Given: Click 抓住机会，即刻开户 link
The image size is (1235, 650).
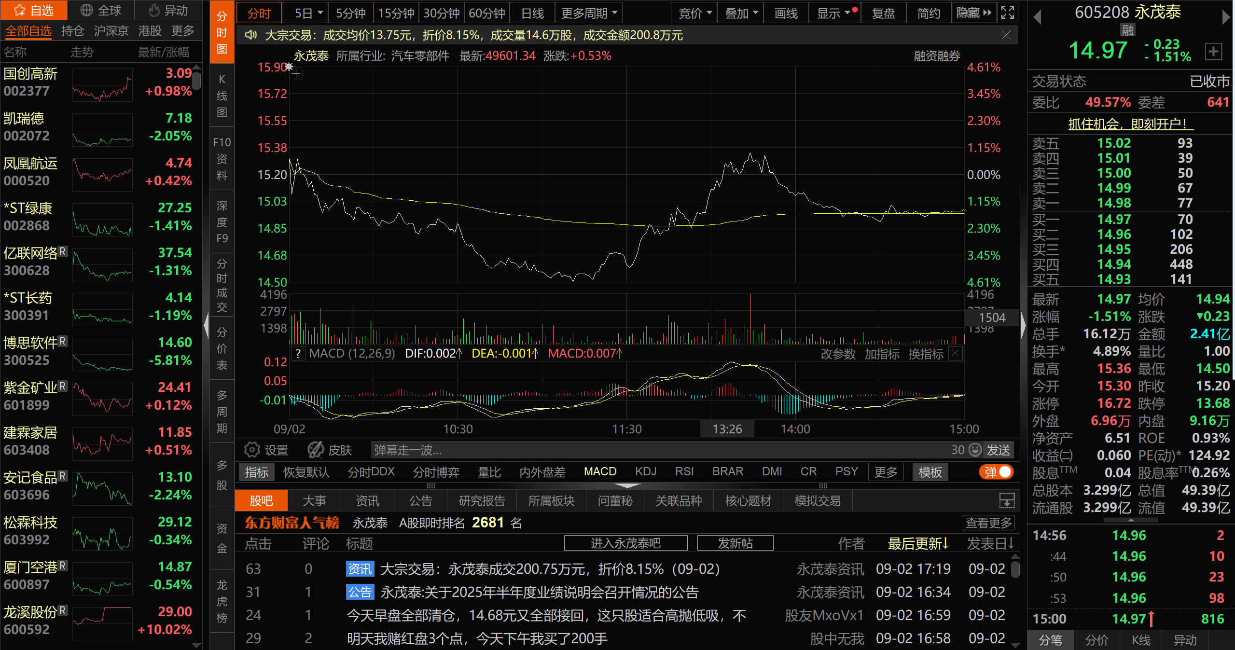Looking at the screenshot, I should point(1130,124).
